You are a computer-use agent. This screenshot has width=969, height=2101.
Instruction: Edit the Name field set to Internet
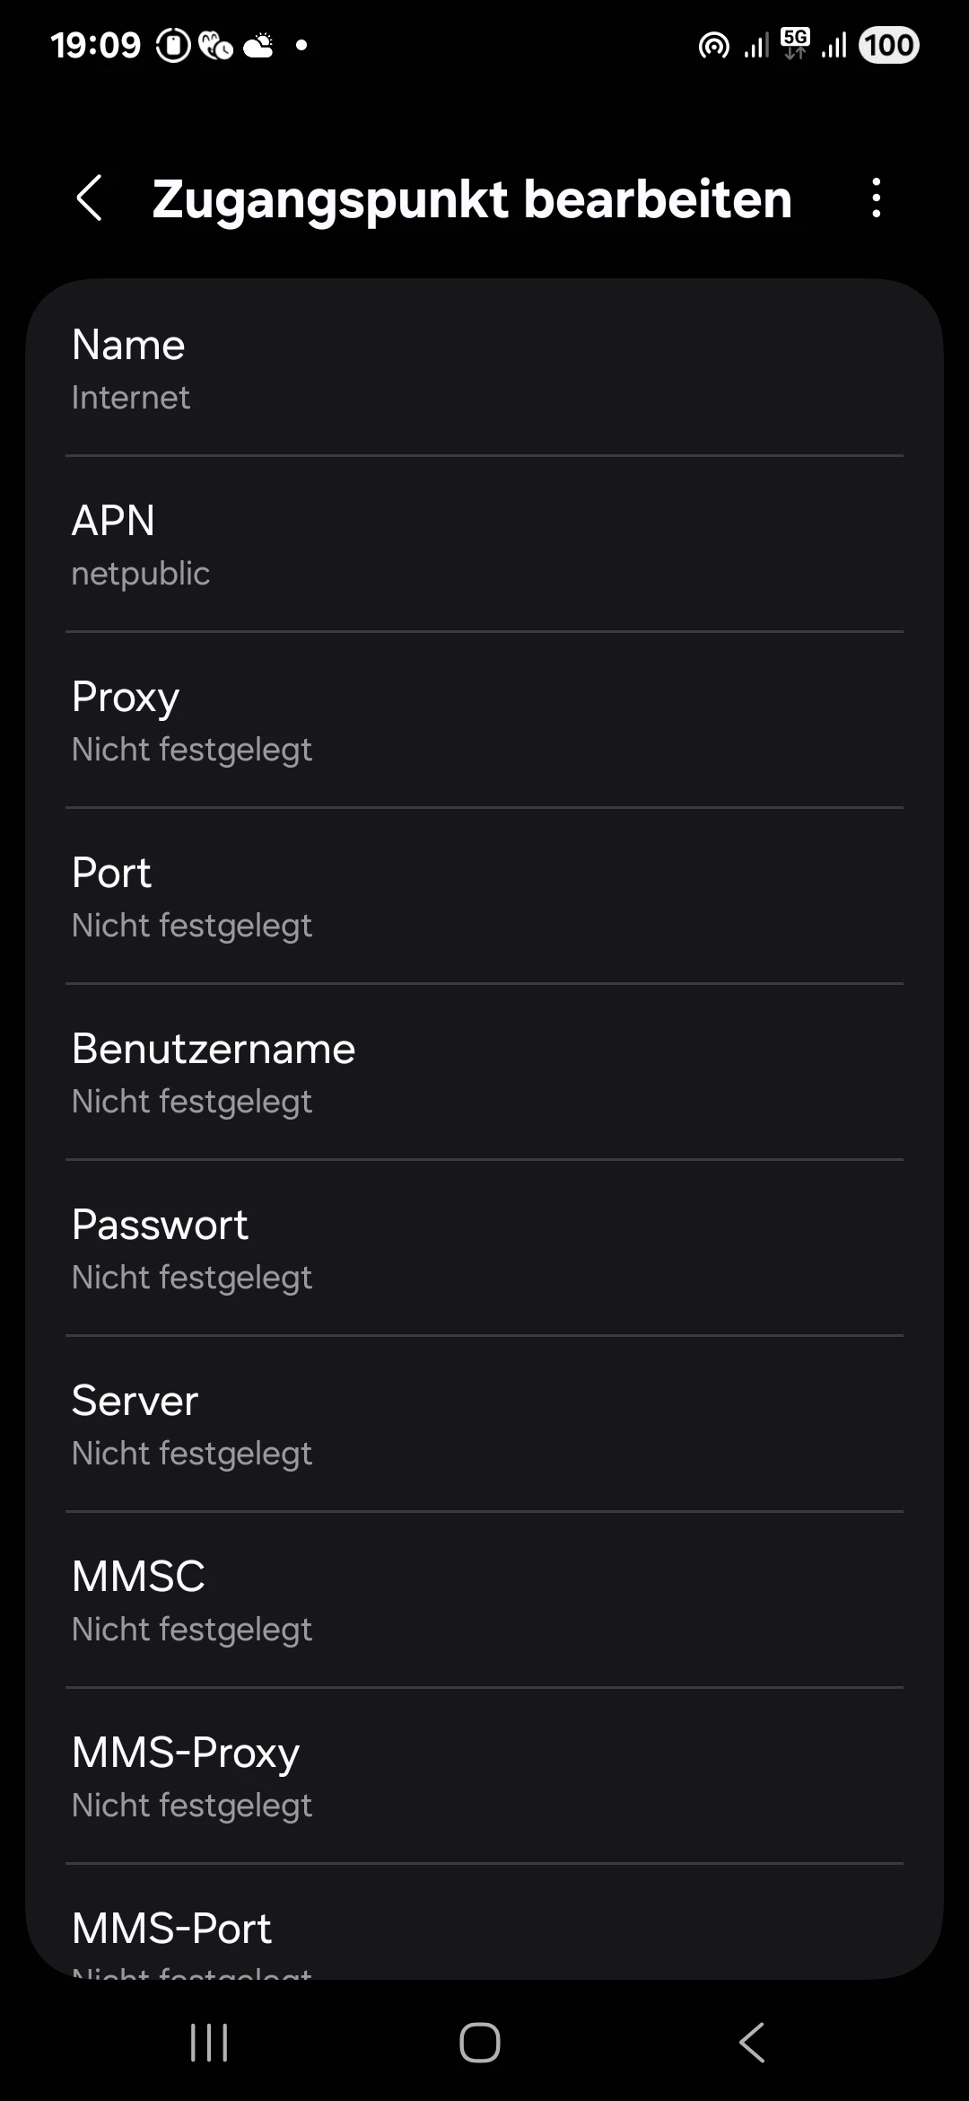point(484,368)
